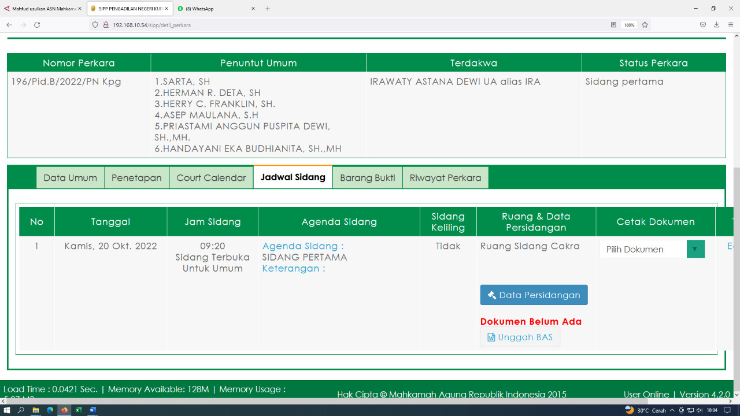Open the Firefox hamburger menu

731,25
